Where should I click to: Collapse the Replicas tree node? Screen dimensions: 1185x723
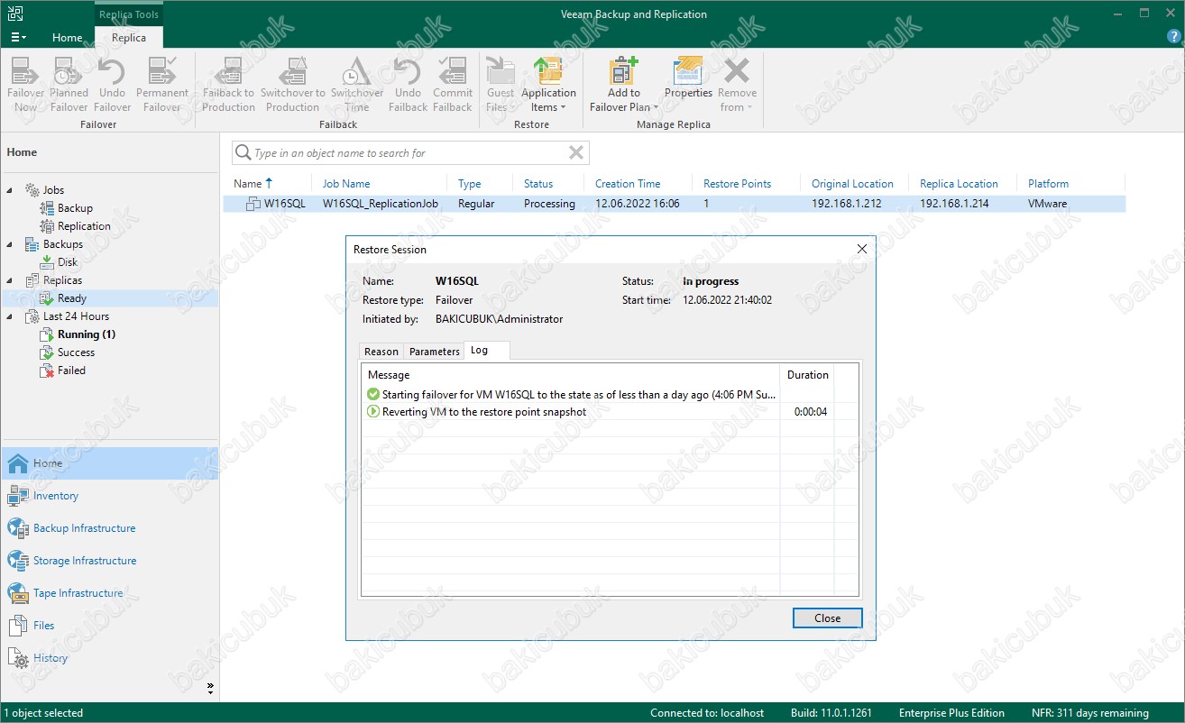10,280
